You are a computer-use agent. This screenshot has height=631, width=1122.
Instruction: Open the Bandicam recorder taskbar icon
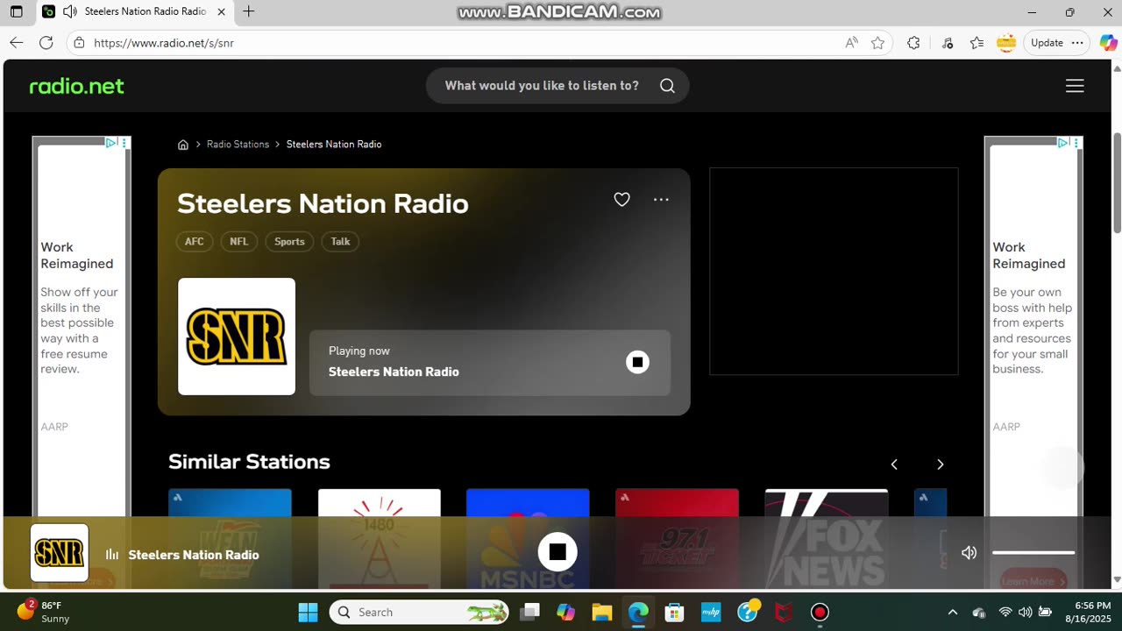[x=820, y=612]
